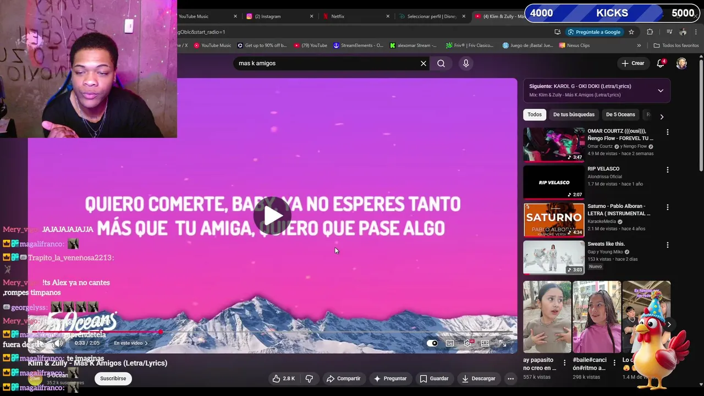Open the browser extensions puzzle icon
The image size is (704, 396).
tap(650, 32)
